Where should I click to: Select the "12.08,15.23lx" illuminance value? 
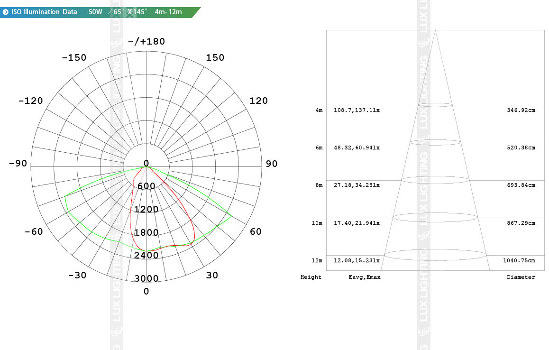click(x=357, y=261)
